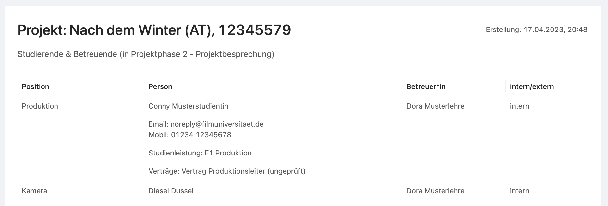
Task: Click 'intern' in the Produktion row
Action: [519, 106]
